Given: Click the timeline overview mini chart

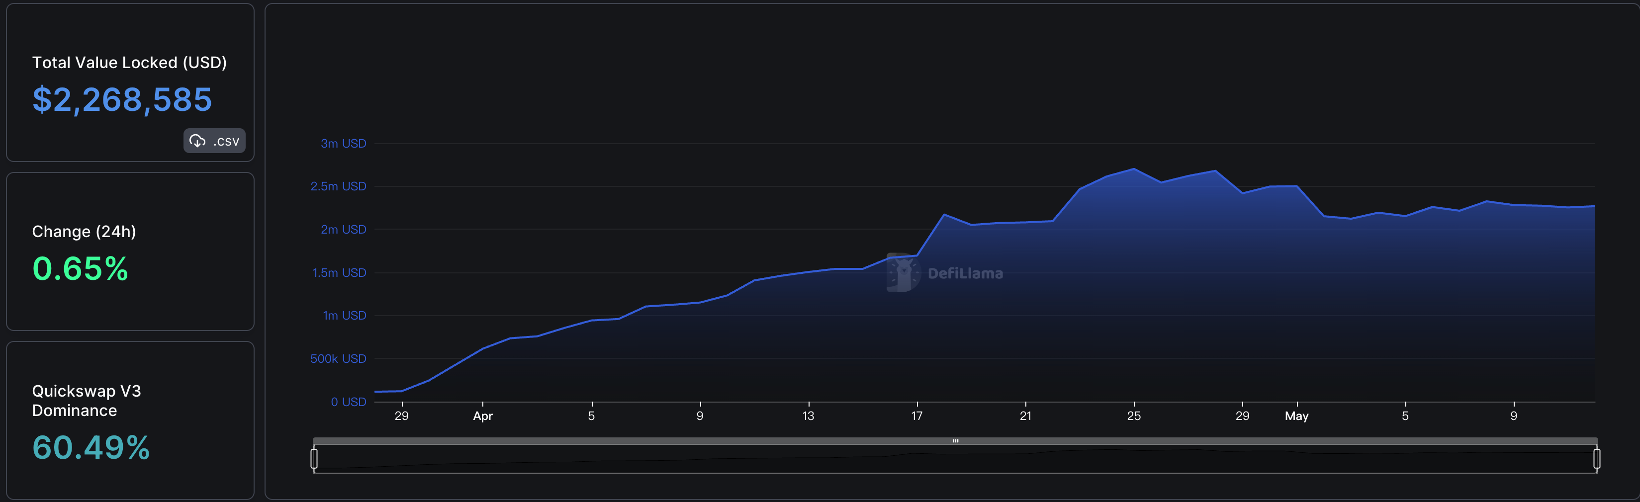Looking at the screenshot, I should (x=955, y=459).
